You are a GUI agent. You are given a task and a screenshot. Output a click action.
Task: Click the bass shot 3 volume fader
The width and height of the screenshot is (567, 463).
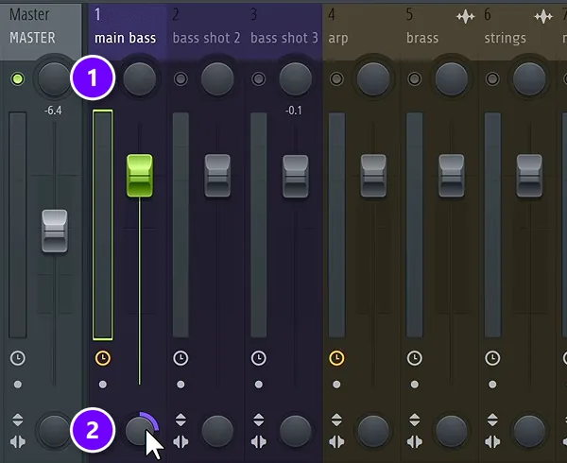click(296, 176)
